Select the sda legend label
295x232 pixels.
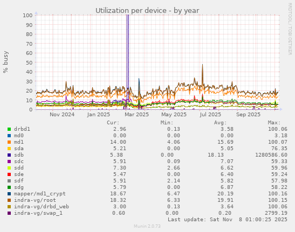click(19, 149)
